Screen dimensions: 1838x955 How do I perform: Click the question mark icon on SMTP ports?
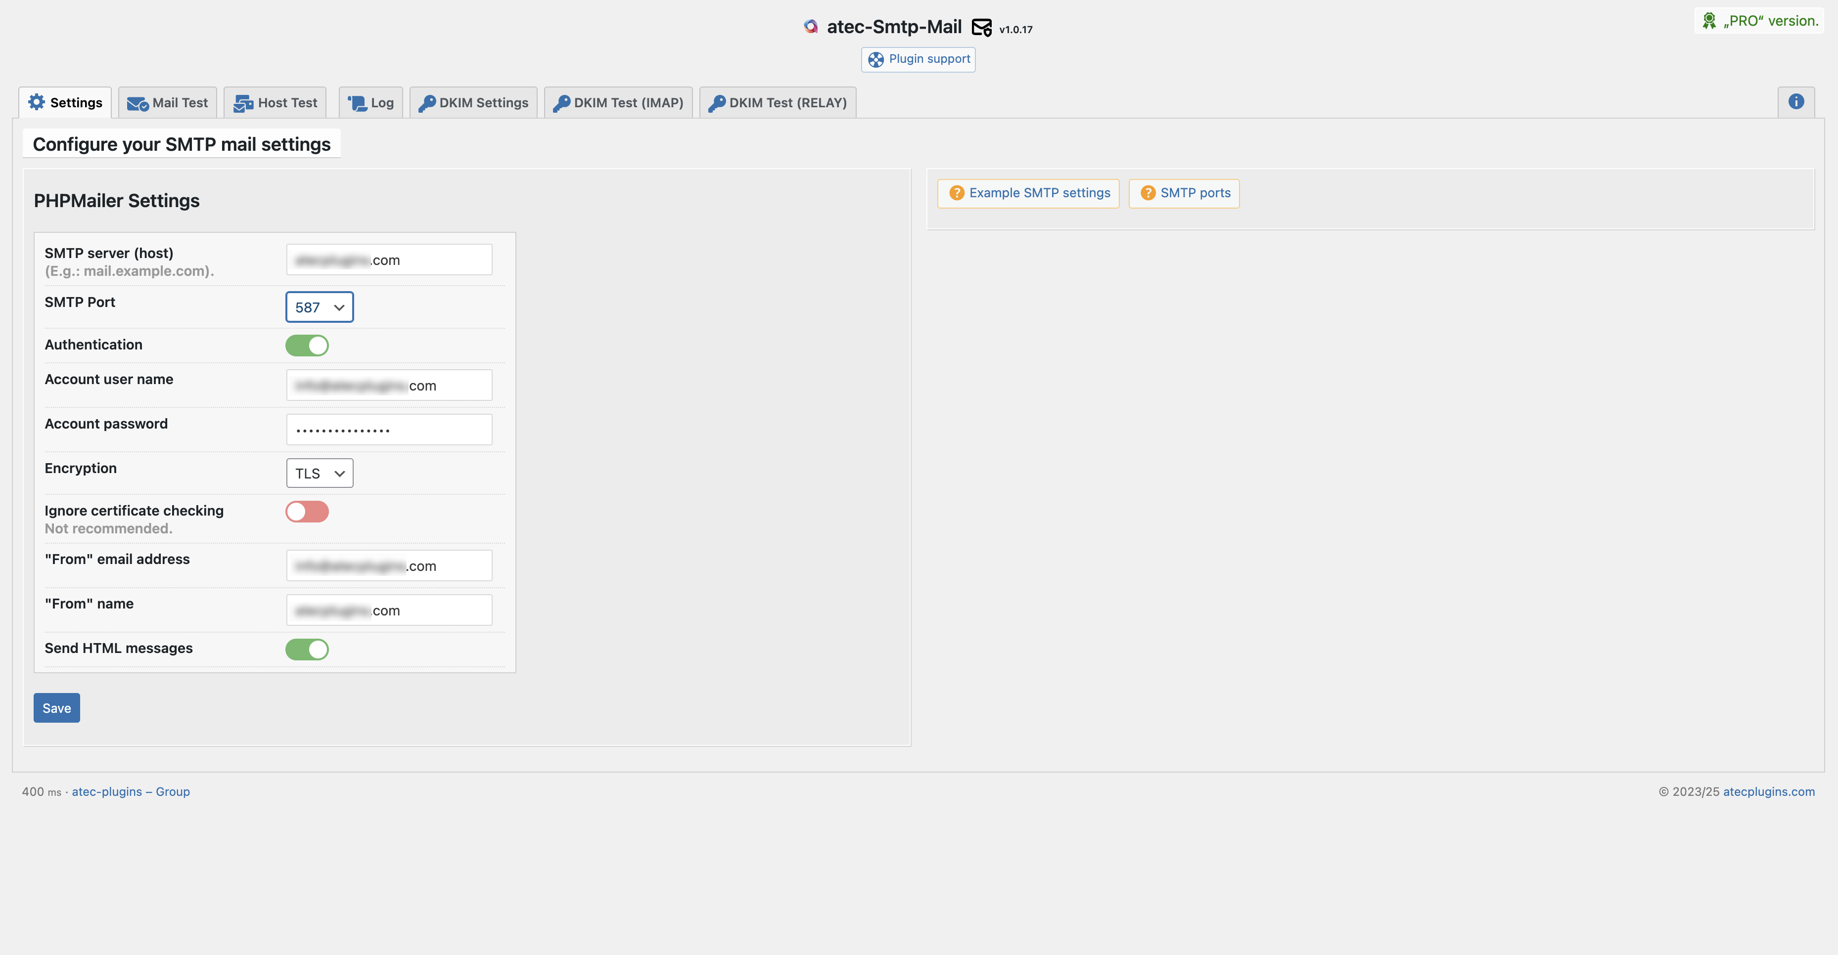pyautogui.click(x=1148, y=193)
